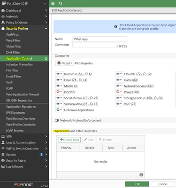This screenshot has width=176, height=188.
Task: Click the Dashboard gauge icon
Action: click(x=3, y=10)
